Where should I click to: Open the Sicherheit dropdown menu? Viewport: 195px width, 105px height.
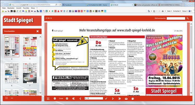[177, 11]
